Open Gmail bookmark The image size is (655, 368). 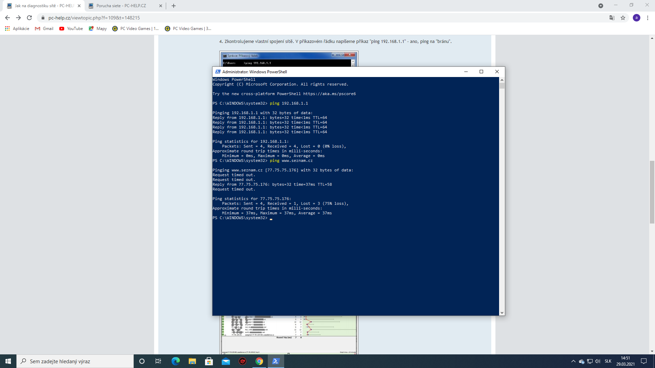coord(44,29)
